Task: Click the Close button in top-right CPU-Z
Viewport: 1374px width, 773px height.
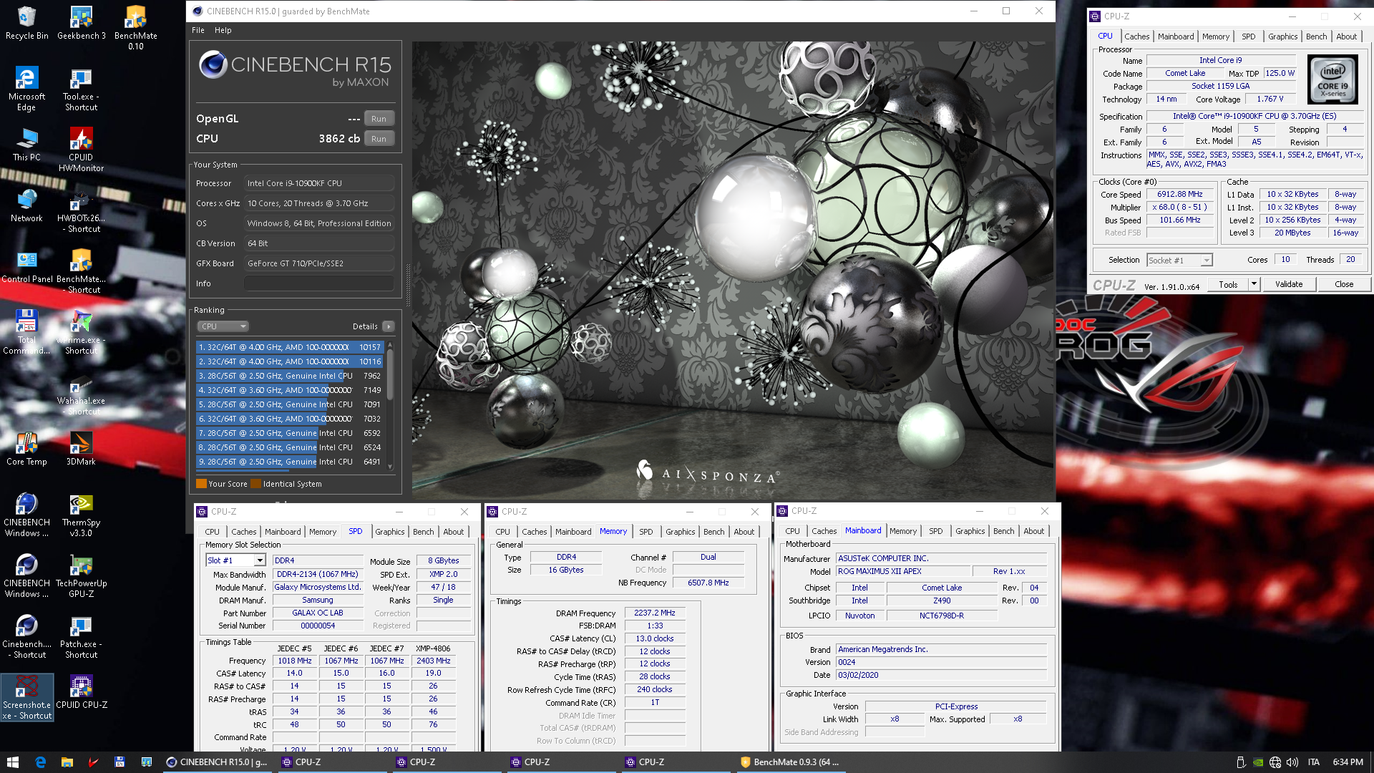Action: point(1344,284)
